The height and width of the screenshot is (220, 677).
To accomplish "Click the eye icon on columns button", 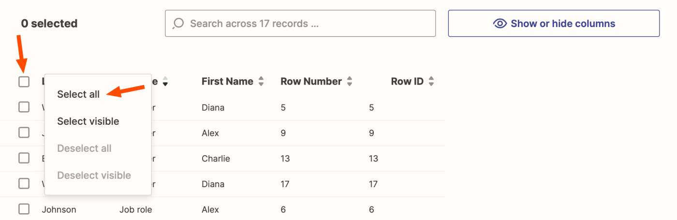I will [500, 24].
